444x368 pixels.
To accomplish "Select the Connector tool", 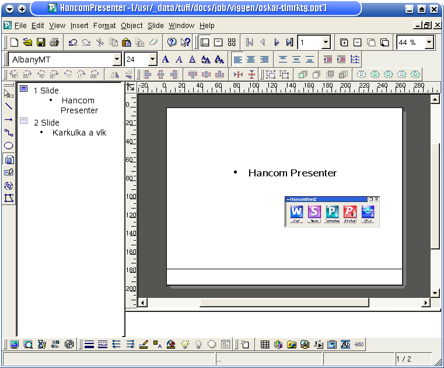I will pyautogui.click(x=9, y=133).
